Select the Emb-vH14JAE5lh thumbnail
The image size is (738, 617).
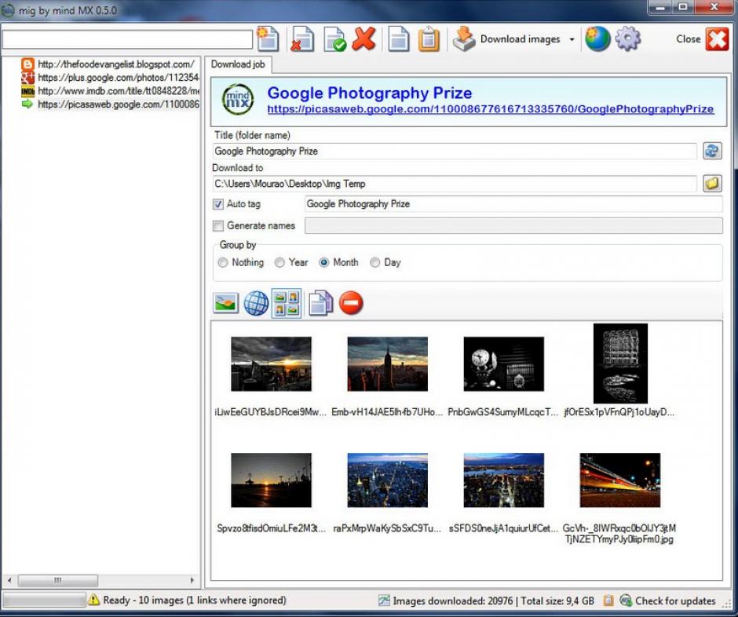tap(387, 363)
